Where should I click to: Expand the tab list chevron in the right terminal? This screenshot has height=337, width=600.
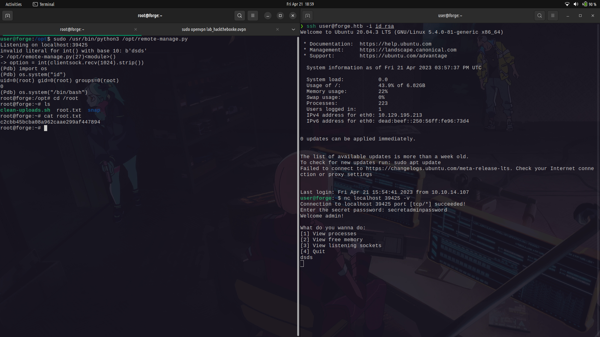[x=293, y=29]
